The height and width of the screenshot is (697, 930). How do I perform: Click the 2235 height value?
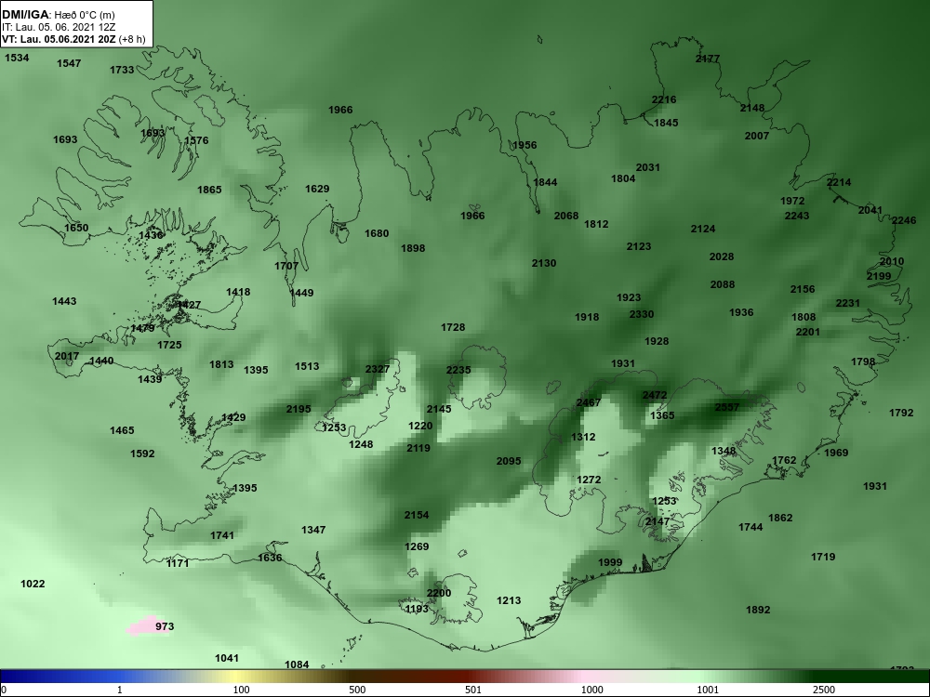click(x=458, y=370)
